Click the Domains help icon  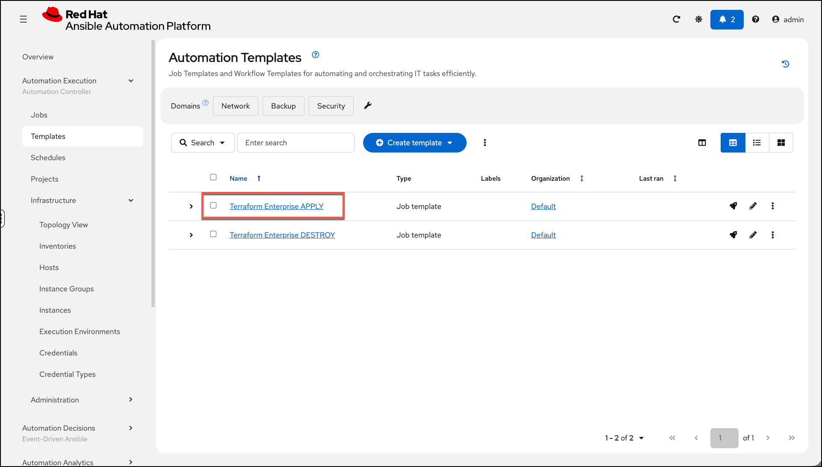coord(205,103)
